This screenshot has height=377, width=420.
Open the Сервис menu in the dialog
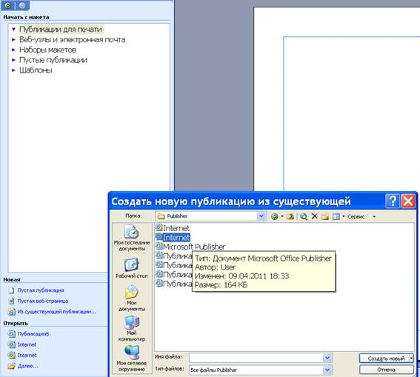pyautogui.click(x=356, y=216)
